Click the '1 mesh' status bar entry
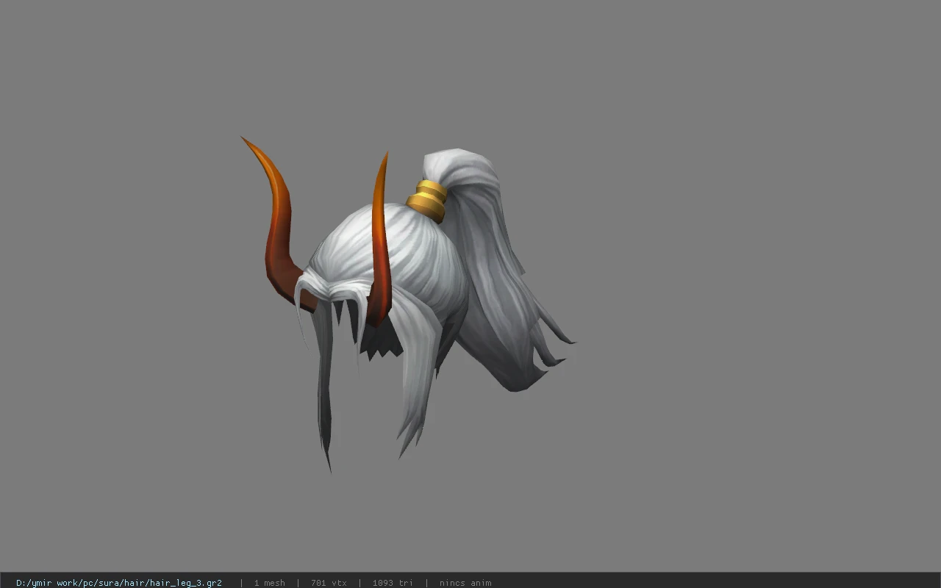 (x=269, y=583)
